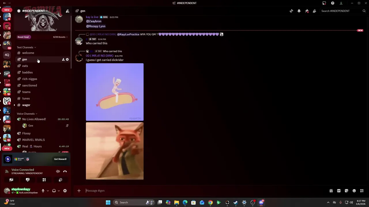This screenshot has width=369, height=207.
Task: Open volume control in system tray
Action: pyautogui.click(x=351, y=202)
